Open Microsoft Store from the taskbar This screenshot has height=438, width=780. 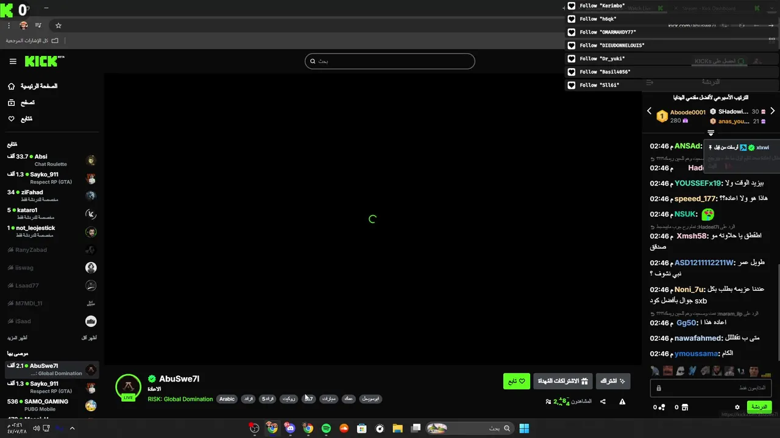point(362,428)
